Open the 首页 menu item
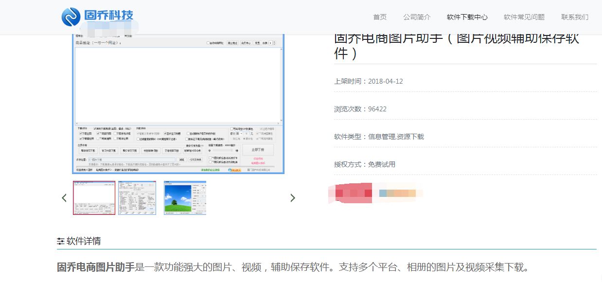Viewport: 602px width, 282px height. coord(379,17)
